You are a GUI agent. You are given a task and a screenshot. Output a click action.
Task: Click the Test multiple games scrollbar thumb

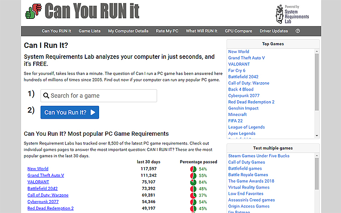[317, 174]
